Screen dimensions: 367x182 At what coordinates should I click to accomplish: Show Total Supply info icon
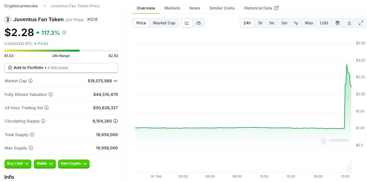coord(32,135)
